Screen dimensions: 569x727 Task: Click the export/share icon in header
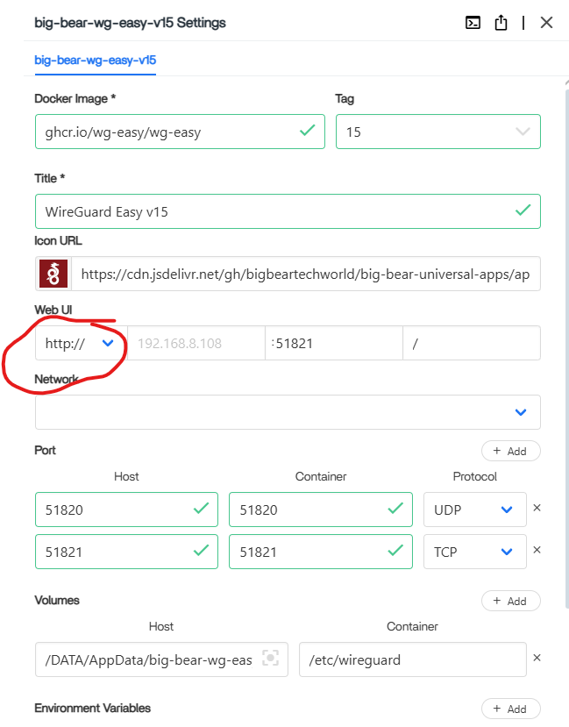pyautogui.click(x=501, y=23)
